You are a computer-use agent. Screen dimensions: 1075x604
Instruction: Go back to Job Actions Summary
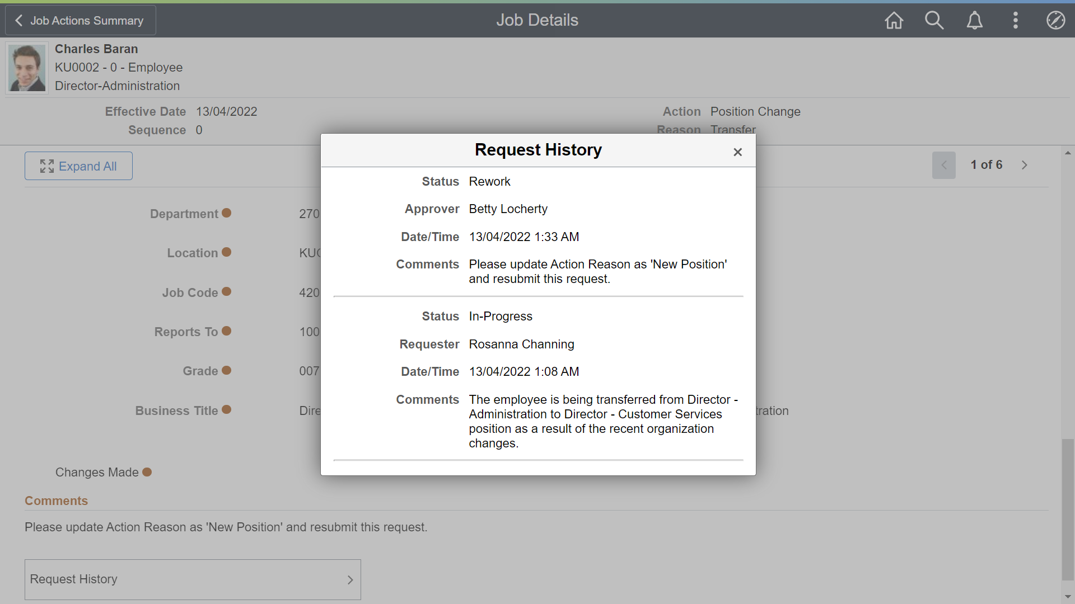point(81,21)
